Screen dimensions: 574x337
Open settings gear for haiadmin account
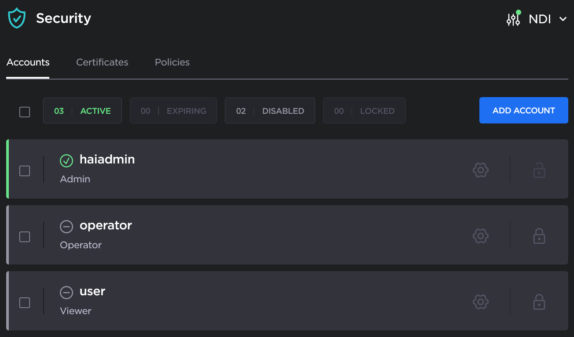click(x=481, y=170)
